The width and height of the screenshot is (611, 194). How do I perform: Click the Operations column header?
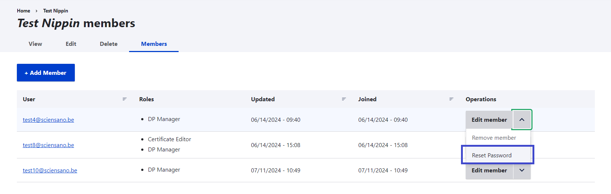pyautogui.click(x=481, y=99)
